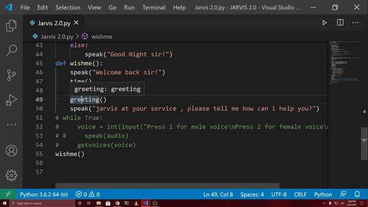
Task: Open Windows Start menu
Action: [5, 203]
